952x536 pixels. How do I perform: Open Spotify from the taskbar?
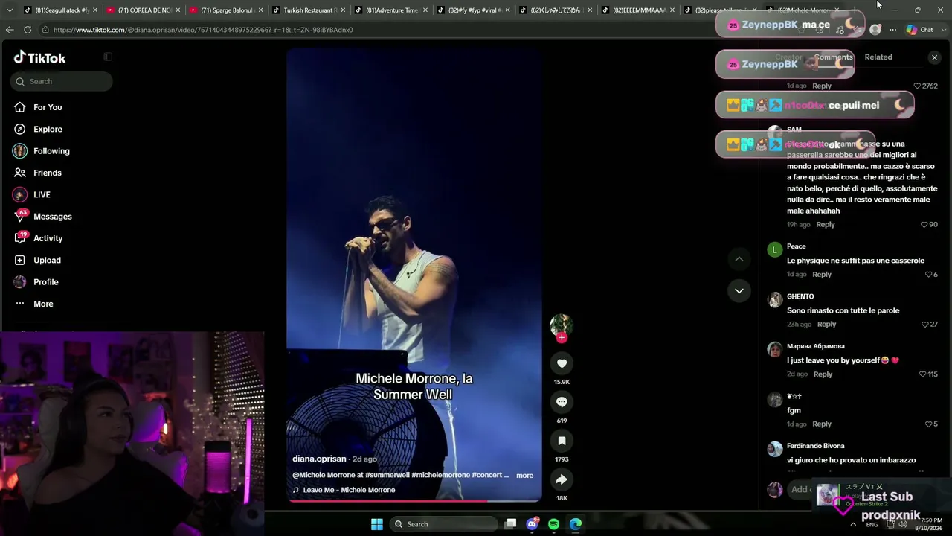click(x=553, y=524)
